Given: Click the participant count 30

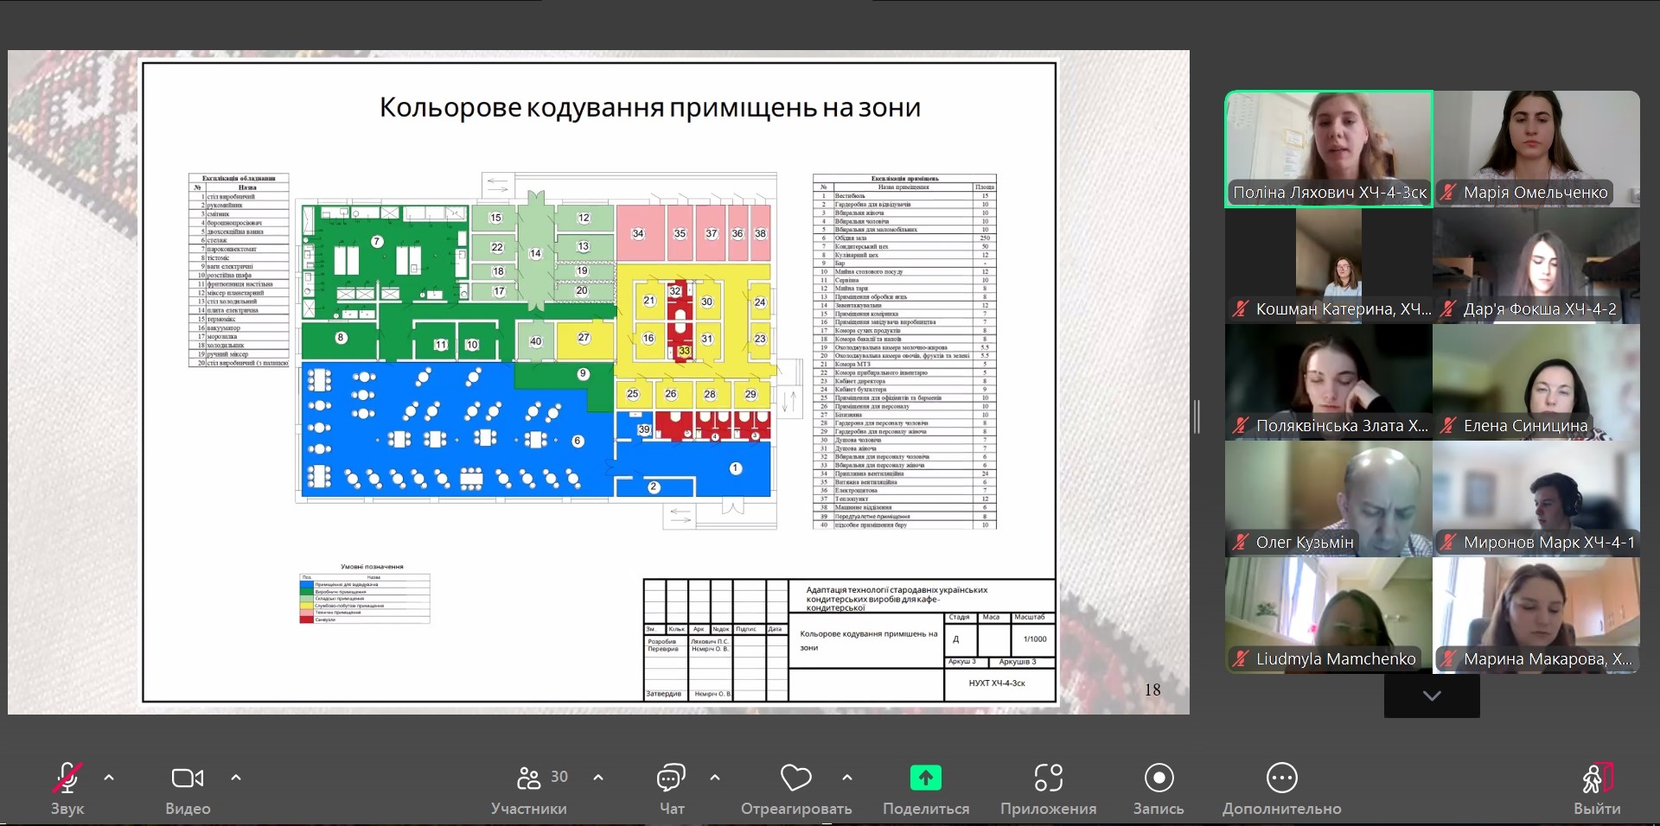Looking at the screenshot, I should [x=559, y=777].
